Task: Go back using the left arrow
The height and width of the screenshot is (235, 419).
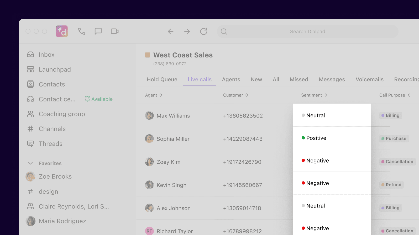Action: click(x=171, y=32)
